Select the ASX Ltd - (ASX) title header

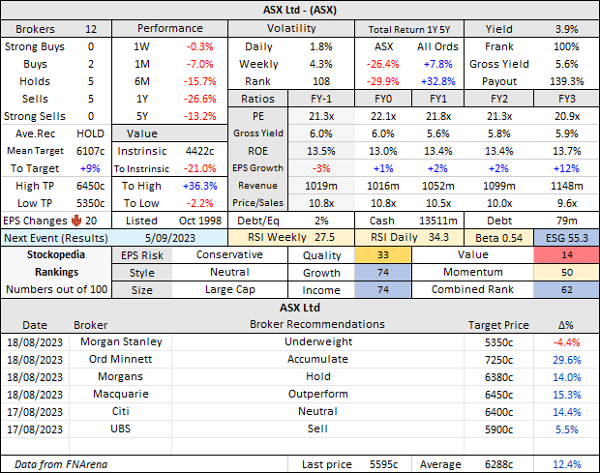[x=300, y=10]
